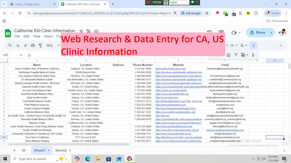The height and width of the screenshot is (163, 291).
Task: Open the Google account profile picture
Action: [282, 32]
